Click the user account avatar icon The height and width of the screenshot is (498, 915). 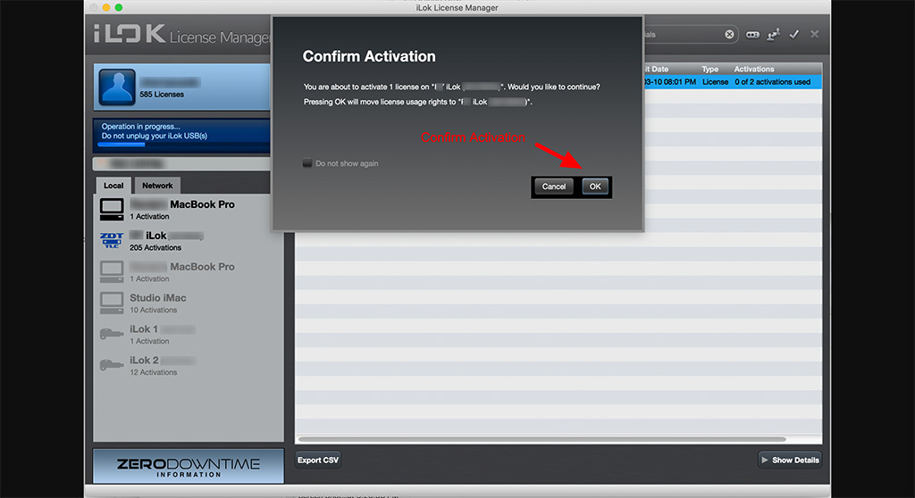click(x=117, y=87)
